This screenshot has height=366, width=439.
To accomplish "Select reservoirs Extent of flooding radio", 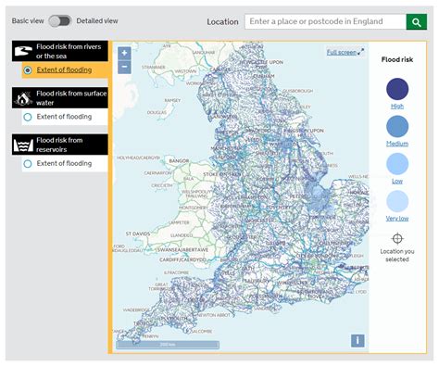I will [28, 163].
